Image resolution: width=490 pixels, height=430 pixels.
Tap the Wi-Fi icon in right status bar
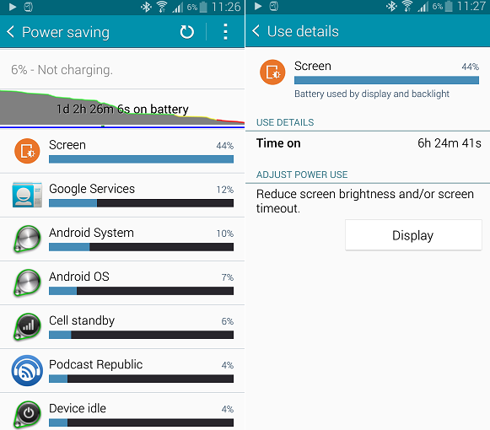(x=407, y=6)
